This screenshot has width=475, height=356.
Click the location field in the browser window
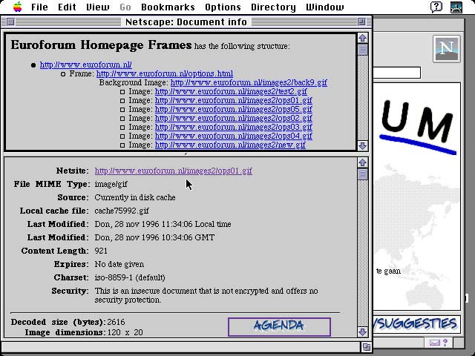(397, 73)
